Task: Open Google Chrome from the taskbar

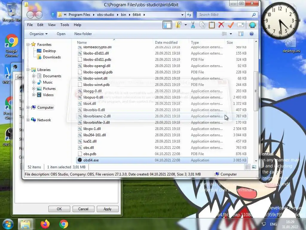Action: pos(63,224)
